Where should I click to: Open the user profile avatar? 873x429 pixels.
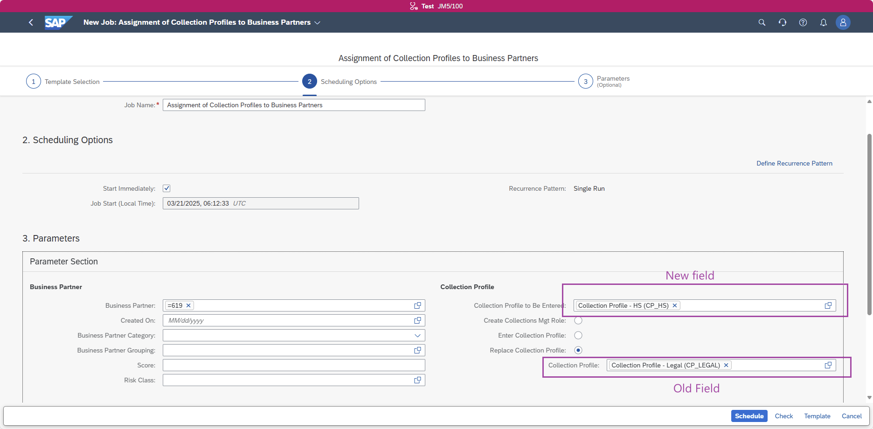coord(843,22)
